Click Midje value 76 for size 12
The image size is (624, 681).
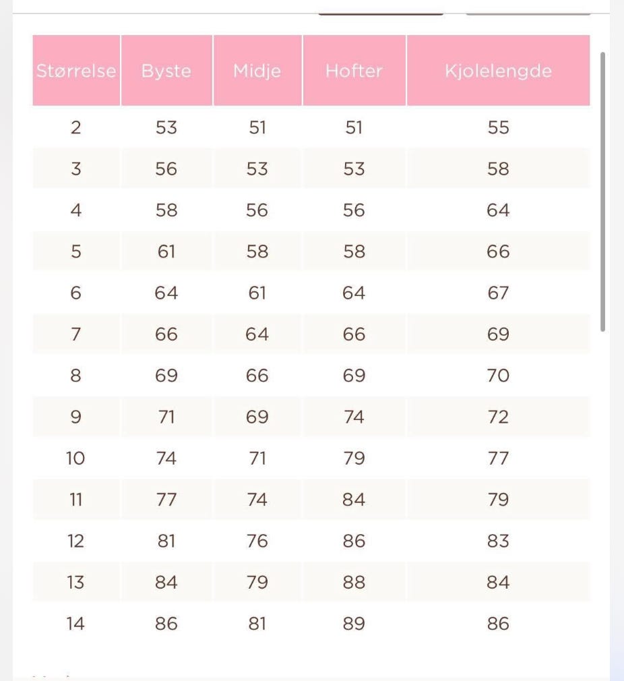click(257, 541)
